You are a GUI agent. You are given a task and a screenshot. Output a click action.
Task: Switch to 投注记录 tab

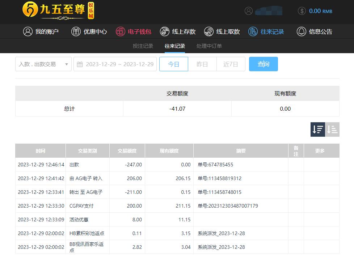coord(143,46)
